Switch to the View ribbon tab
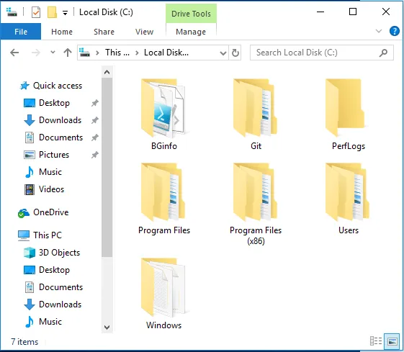The height and width of the screenshot is (352, 404). [144, 32]
